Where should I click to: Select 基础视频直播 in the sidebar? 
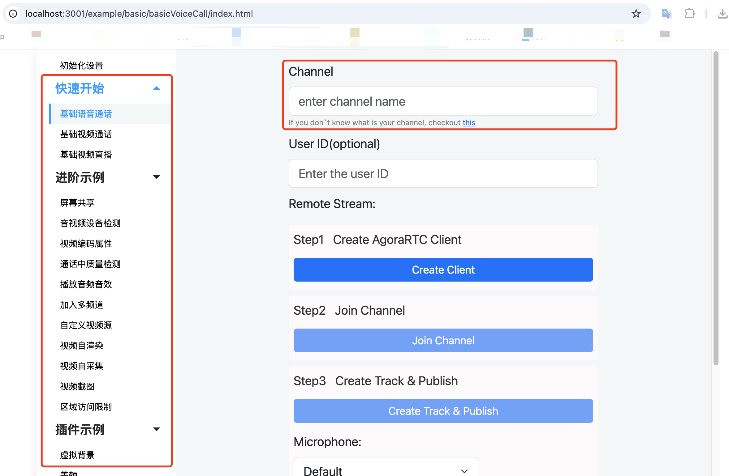86,155
